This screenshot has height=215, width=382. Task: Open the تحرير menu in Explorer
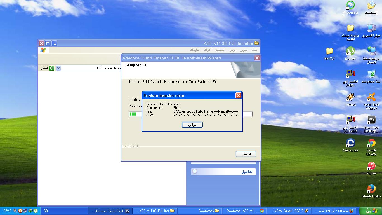pos(244,50)
